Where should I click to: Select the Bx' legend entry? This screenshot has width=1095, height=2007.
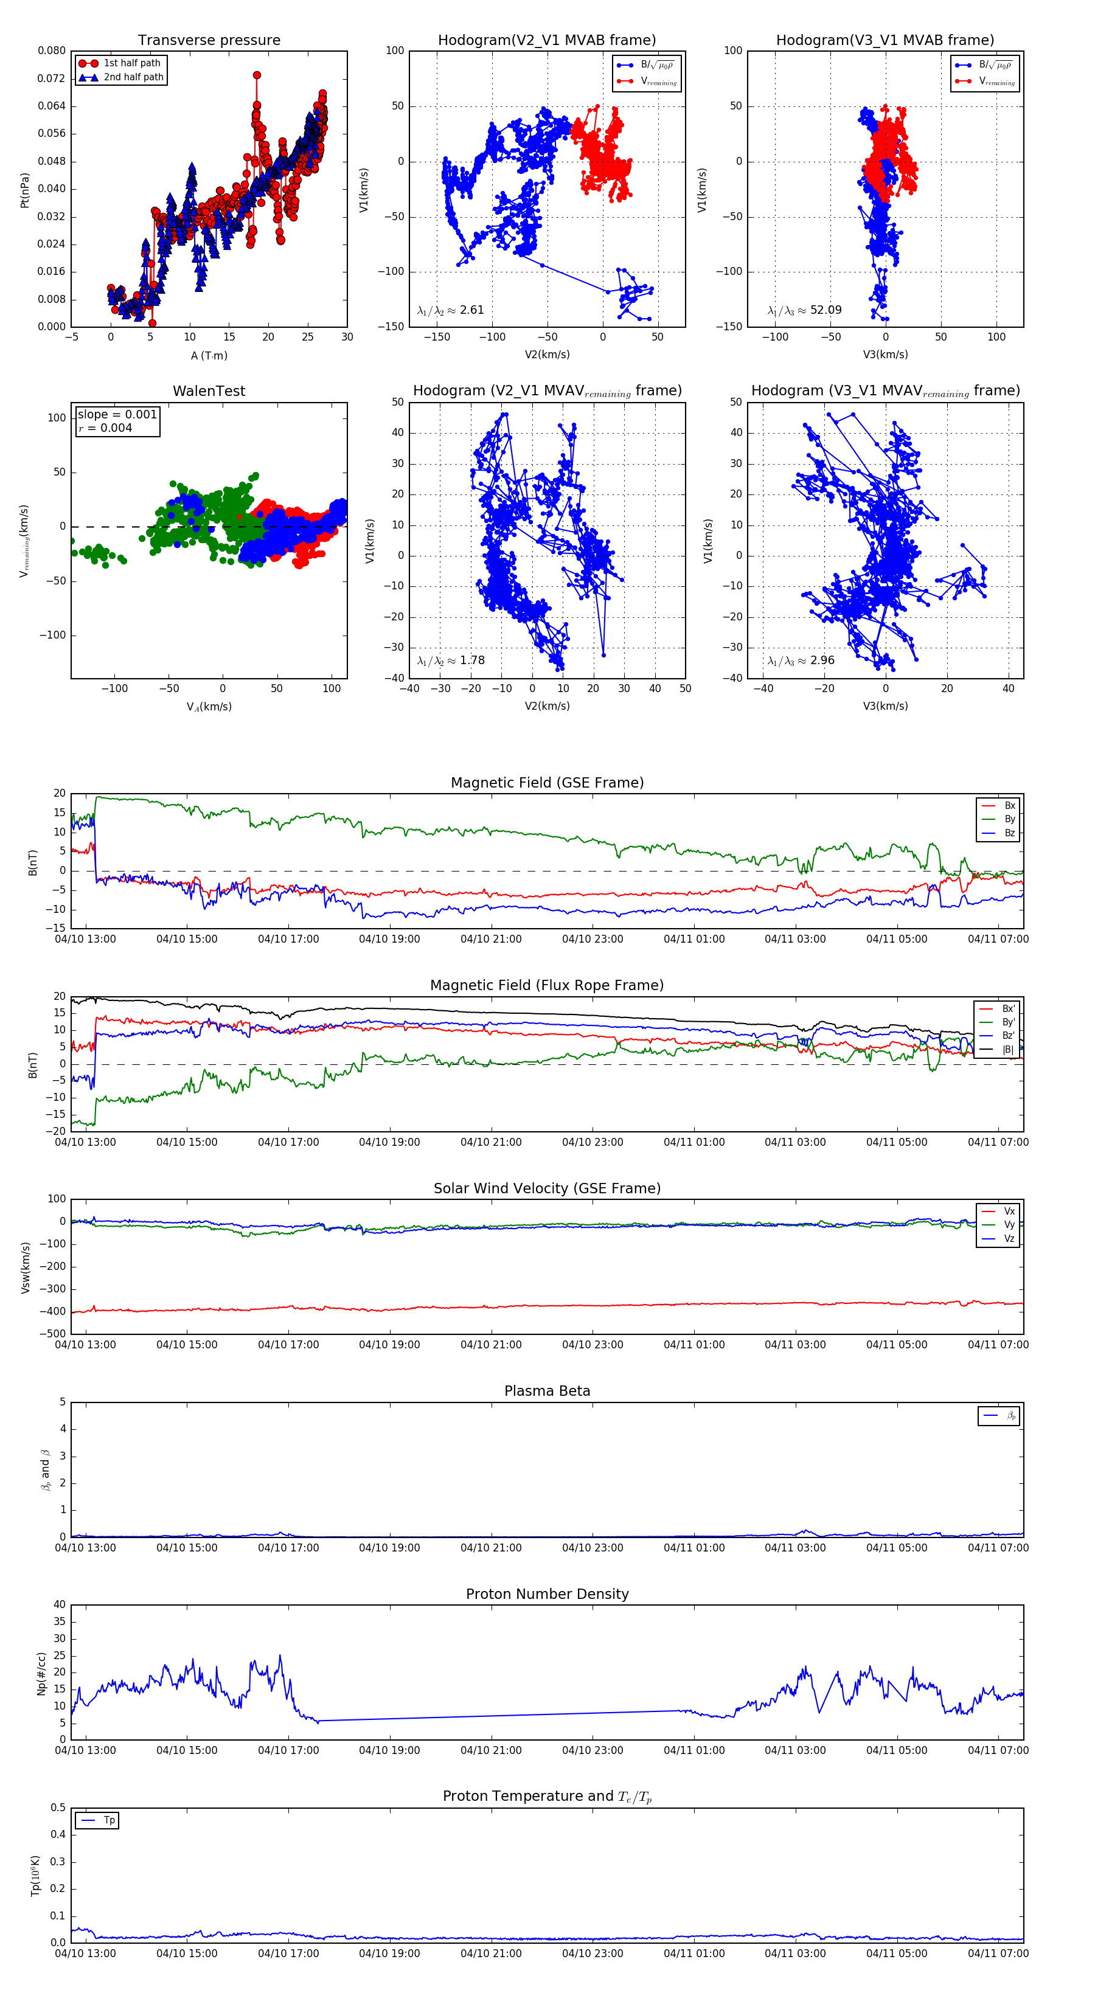click(x=997, y=1008)
